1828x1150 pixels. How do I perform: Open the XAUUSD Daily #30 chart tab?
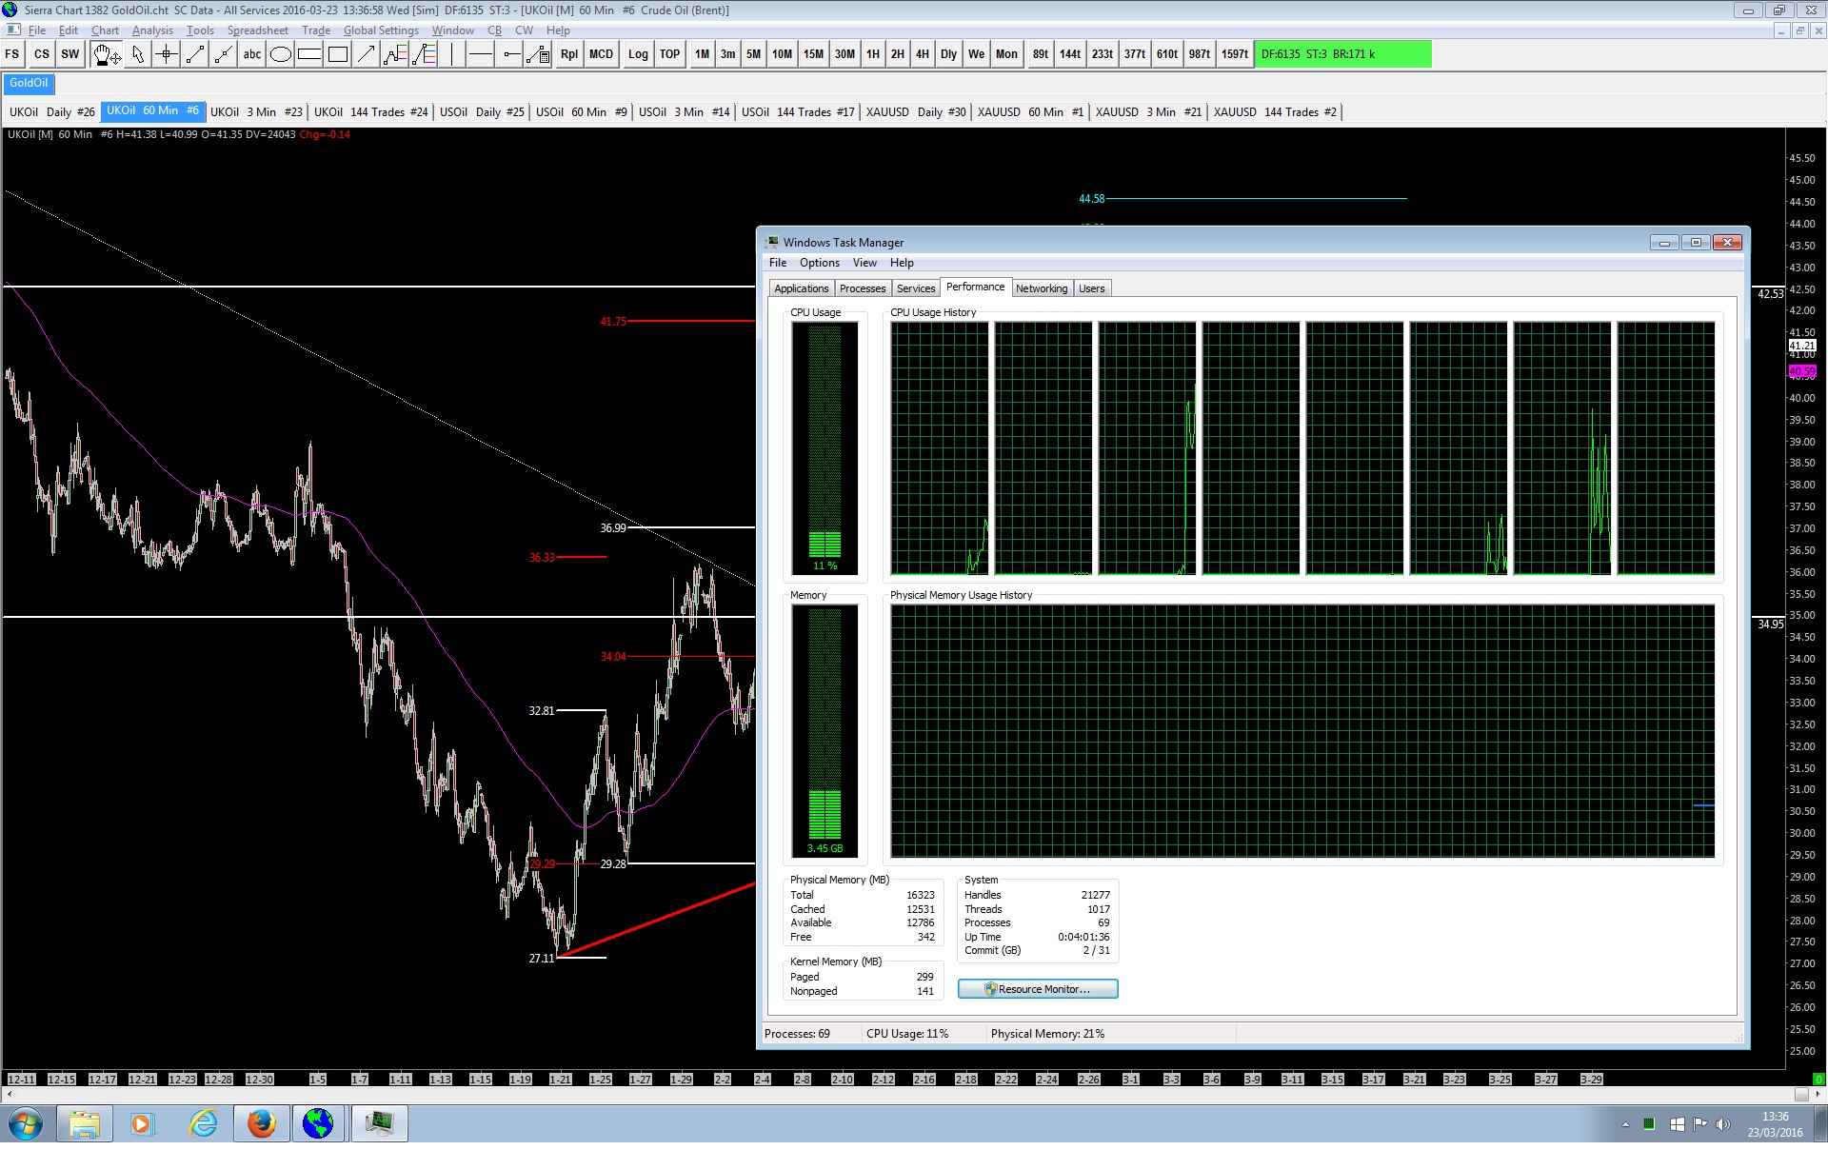pyautogui.click(x=915, y=112)
